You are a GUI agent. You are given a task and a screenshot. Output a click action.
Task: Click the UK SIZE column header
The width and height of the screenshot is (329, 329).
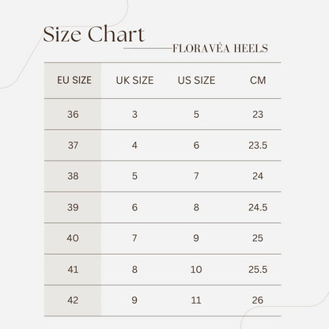point(134,80)
